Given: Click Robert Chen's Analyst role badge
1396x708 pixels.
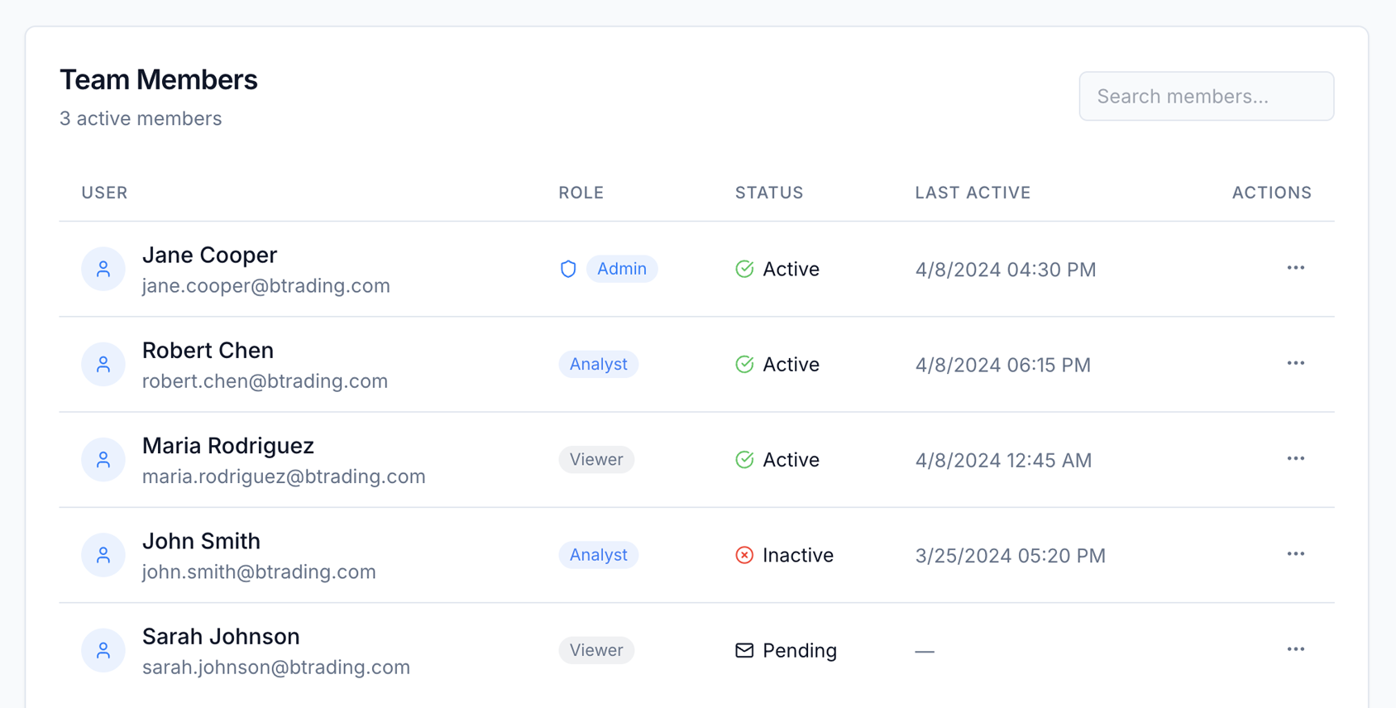Looking at the screenshot, I should [x=598, y=364].
